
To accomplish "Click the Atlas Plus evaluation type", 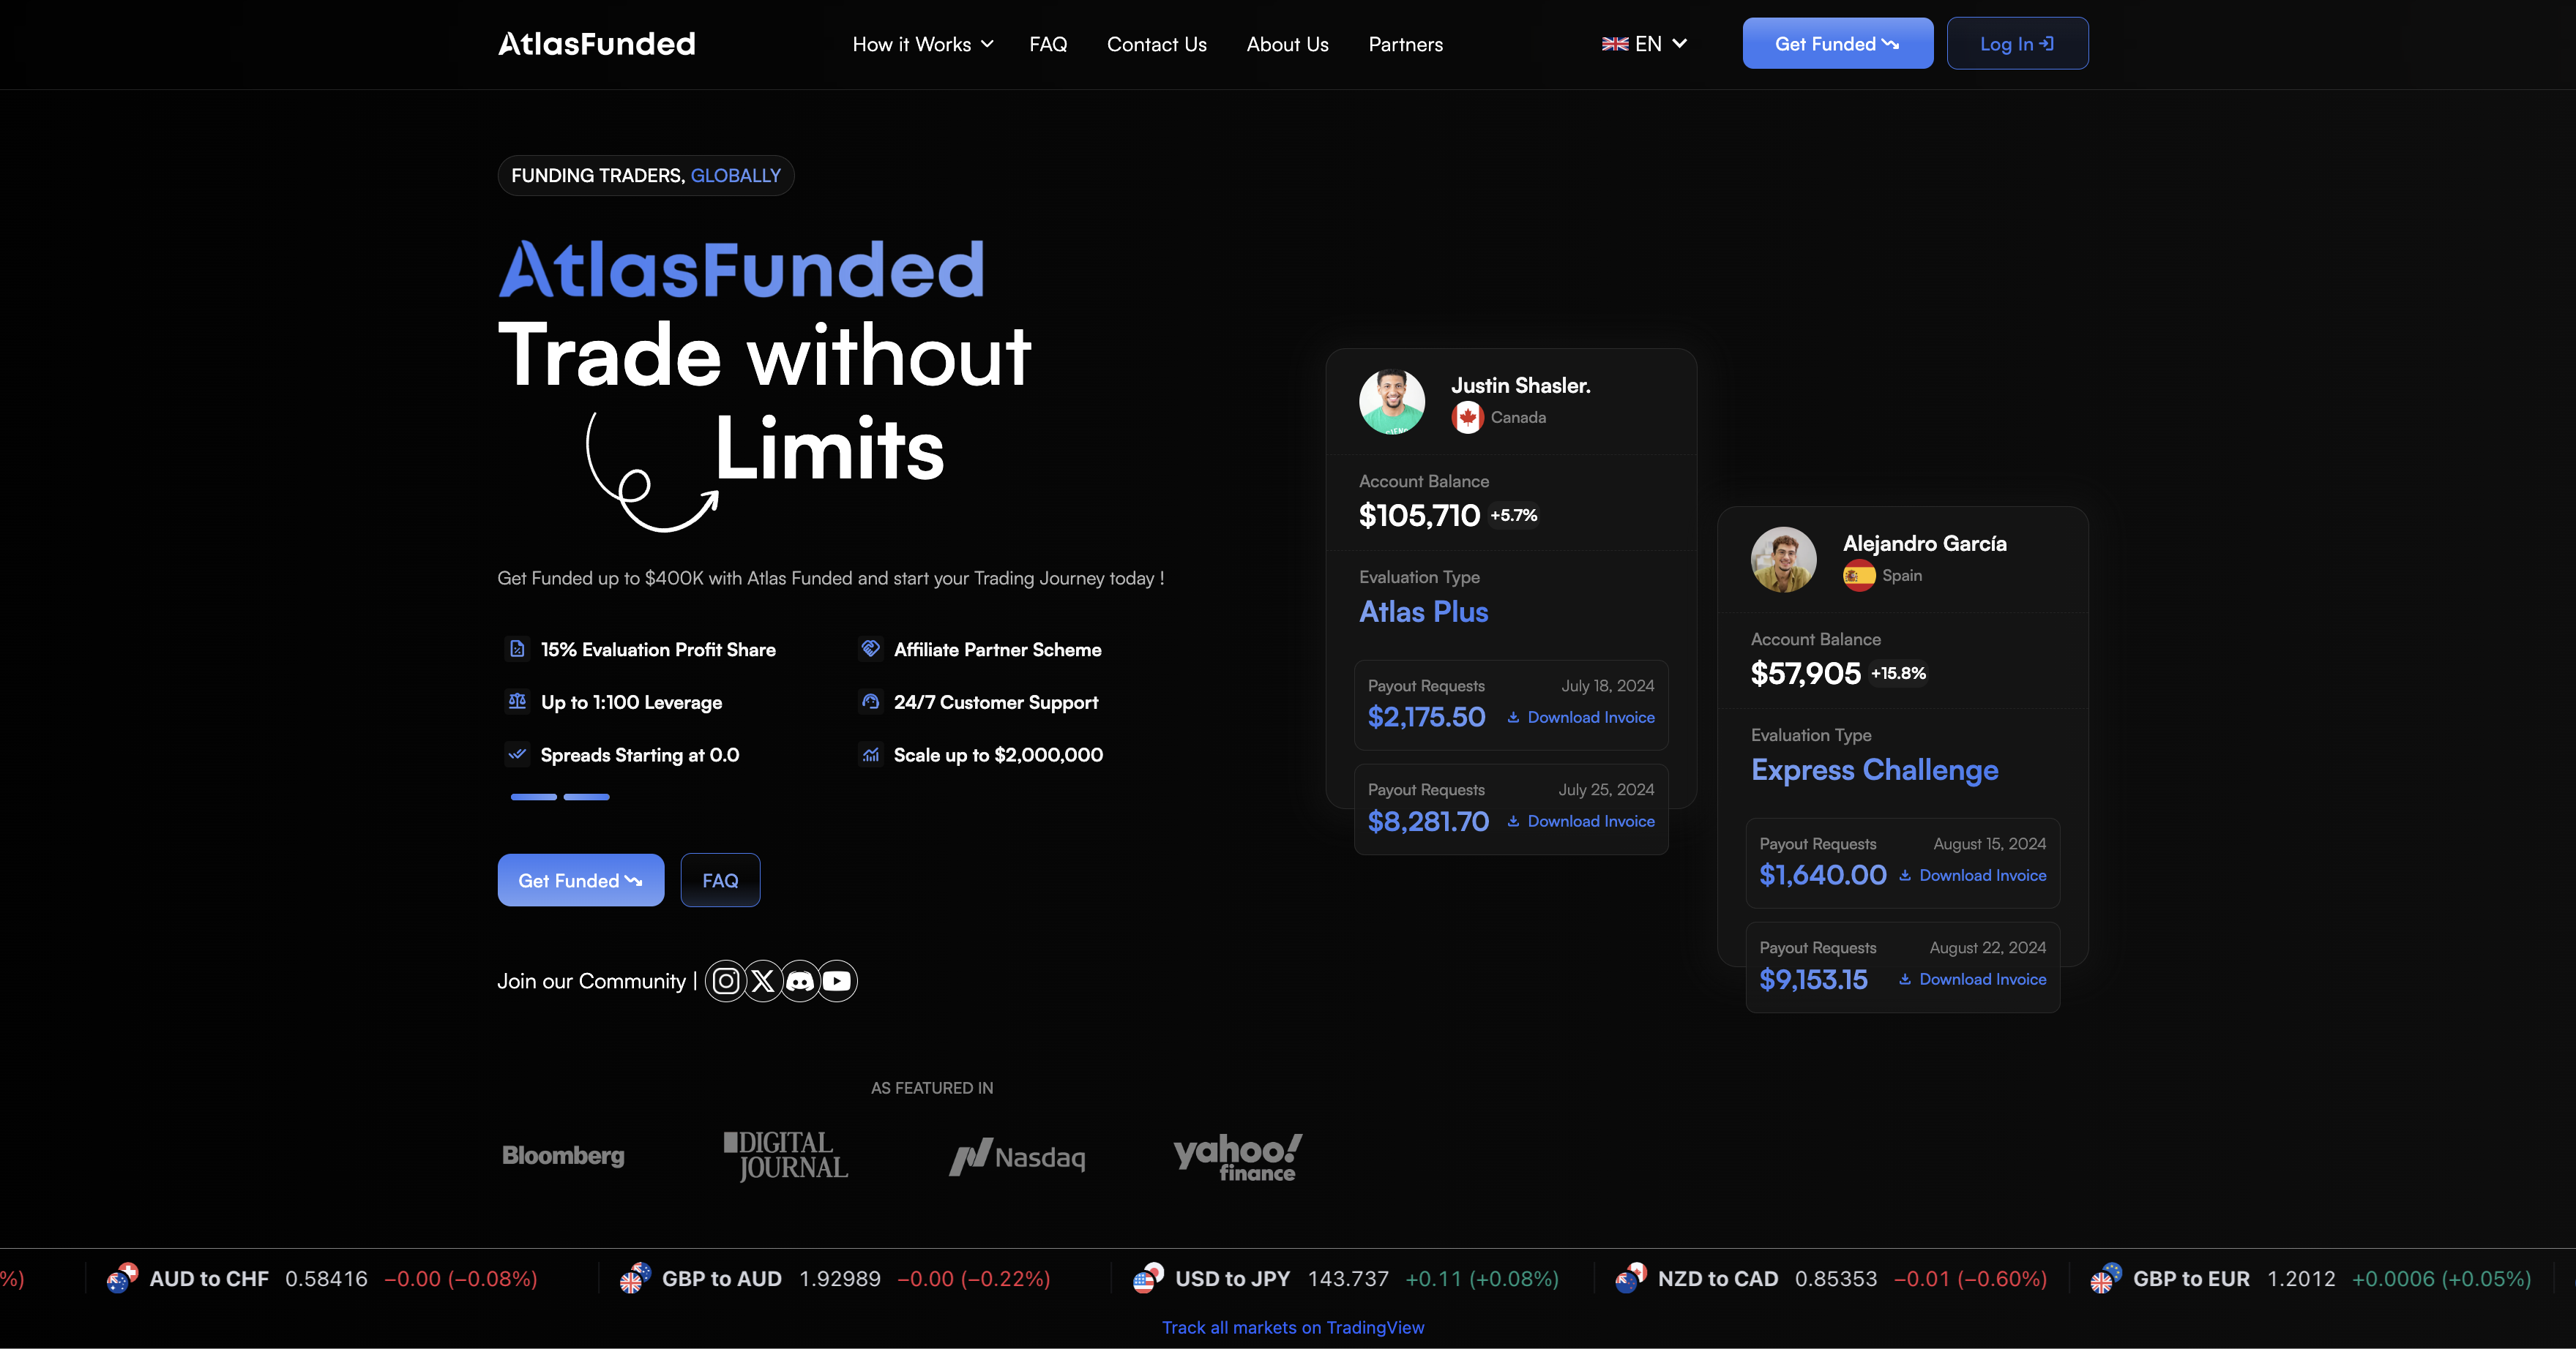I will (1423, 612).
